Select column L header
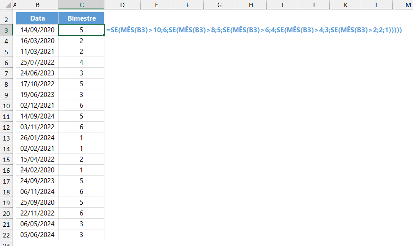This screenshot has width=413, height=246. click(x=377, y=5)
